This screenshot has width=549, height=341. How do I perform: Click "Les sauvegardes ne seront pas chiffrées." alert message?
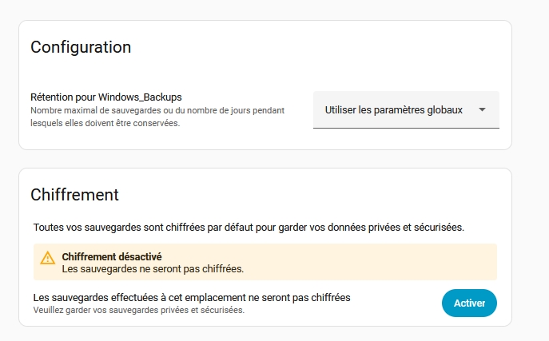tap(153, 269)
